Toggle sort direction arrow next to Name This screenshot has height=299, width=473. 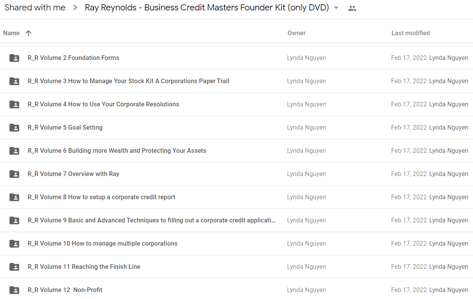pyautogui.click(x=28, y=33)
